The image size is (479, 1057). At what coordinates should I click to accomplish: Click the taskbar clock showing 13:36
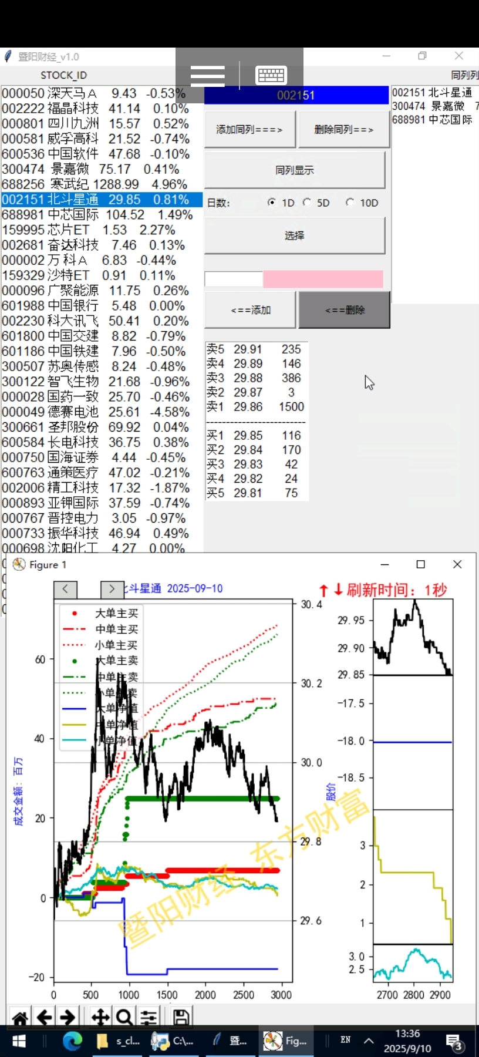click(x=407, y=1041)
